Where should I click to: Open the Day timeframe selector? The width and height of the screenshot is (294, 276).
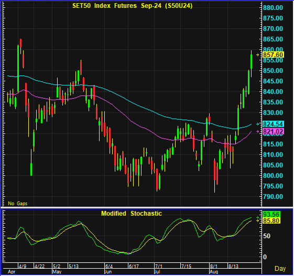click(x=280, y=269)
